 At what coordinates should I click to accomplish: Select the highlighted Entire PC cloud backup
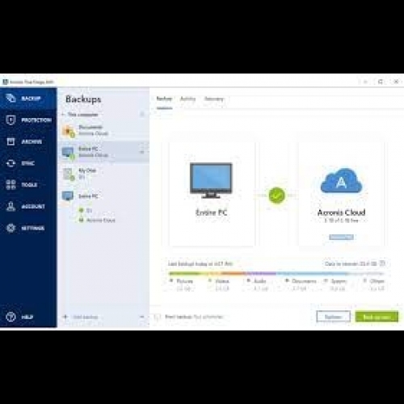(103, 152)
